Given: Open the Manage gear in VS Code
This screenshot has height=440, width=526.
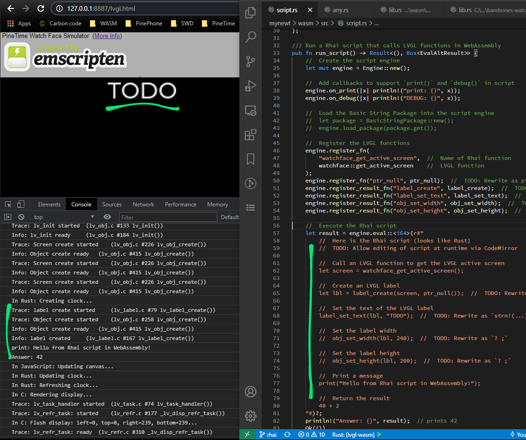Looking at the screenshot, I should tap(251, 416).
